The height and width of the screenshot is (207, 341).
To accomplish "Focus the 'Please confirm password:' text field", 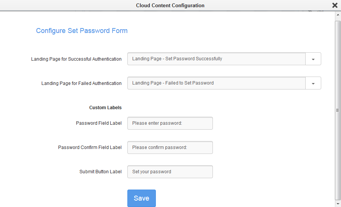I will tap(170, 147).
